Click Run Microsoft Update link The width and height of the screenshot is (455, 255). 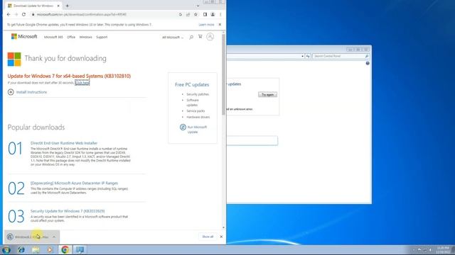pos(197,130)
